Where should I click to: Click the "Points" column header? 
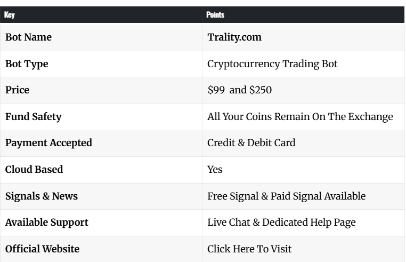pos(215,15)
